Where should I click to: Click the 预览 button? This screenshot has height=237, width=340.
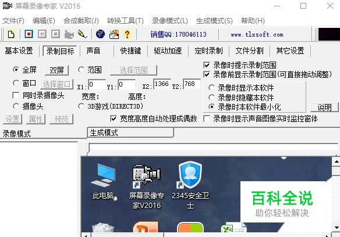[61, 119]
